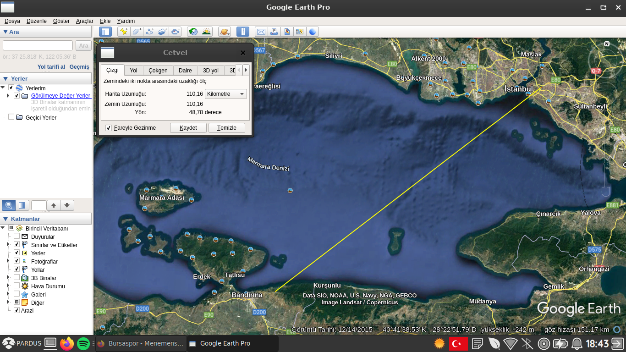Move the selected place down with the arrow
This screenshot has height=352, width=626.
(67, 205)
